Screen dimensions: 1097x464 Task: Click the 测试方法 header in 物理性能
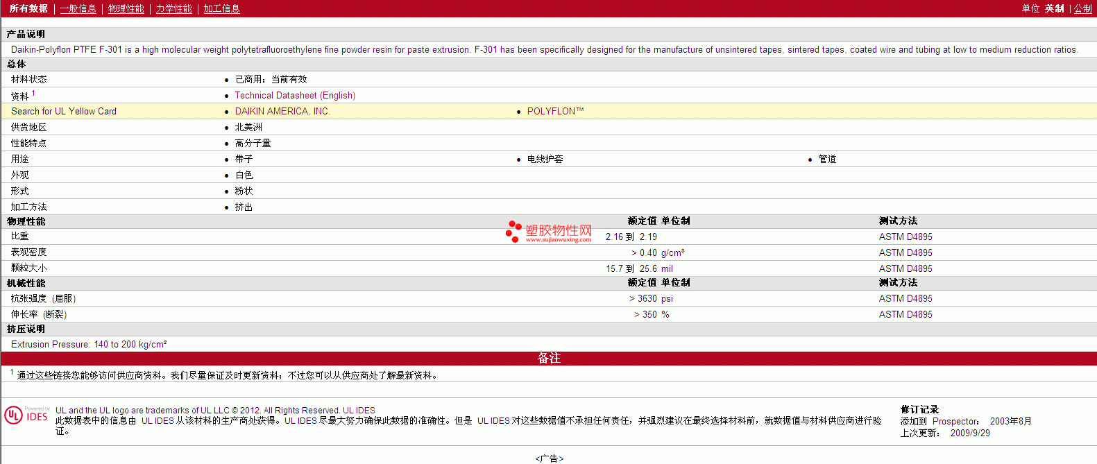[x=898, y=221]
